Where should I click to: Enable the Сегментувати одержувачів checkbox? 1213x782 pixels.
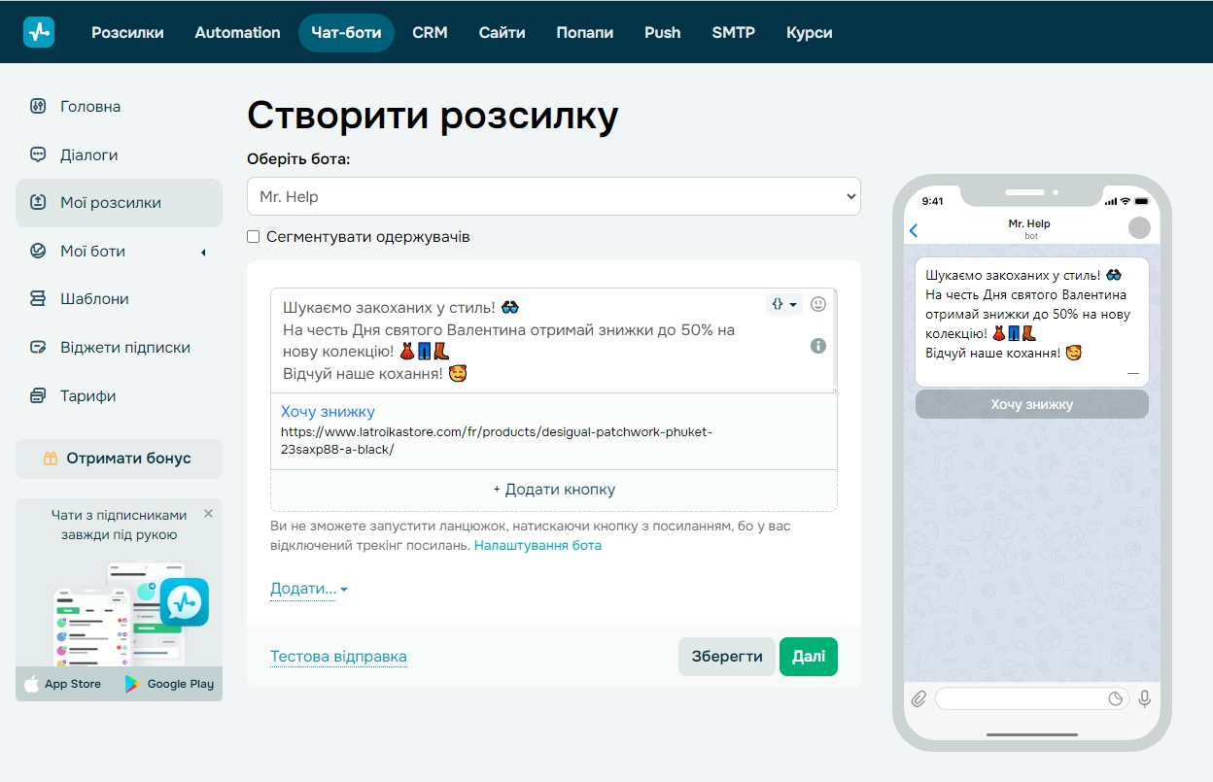tap(253, 236)
